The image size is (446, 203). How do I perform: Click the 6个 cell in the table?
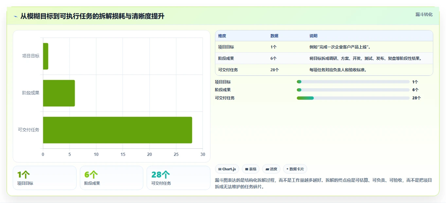[274, 59]
